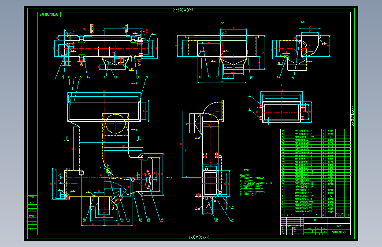Select part balloon number 7 in front view
382x247 pixels.
[x=104, y=77]
